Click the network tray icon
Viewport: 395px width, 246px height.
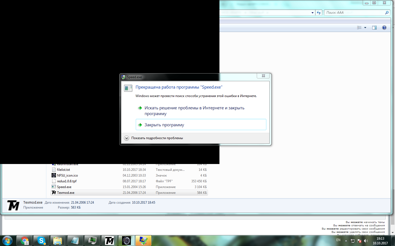pyautogui.click(x=353, y=241)
